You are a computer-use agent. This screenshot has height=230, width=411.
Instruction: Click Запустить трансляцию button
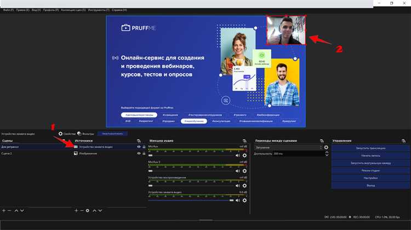pos(370,148)
